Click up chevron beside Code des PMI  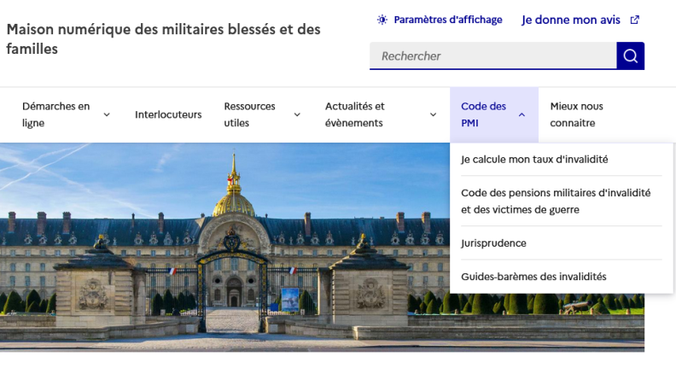click(522, 114)
